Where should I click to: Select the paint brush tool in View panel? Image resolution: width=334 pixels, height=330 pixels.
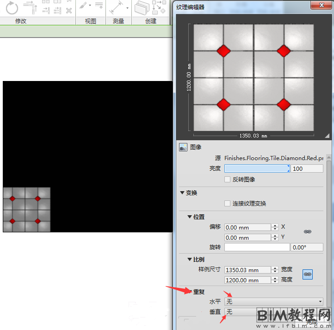click(x=84, y=6)
